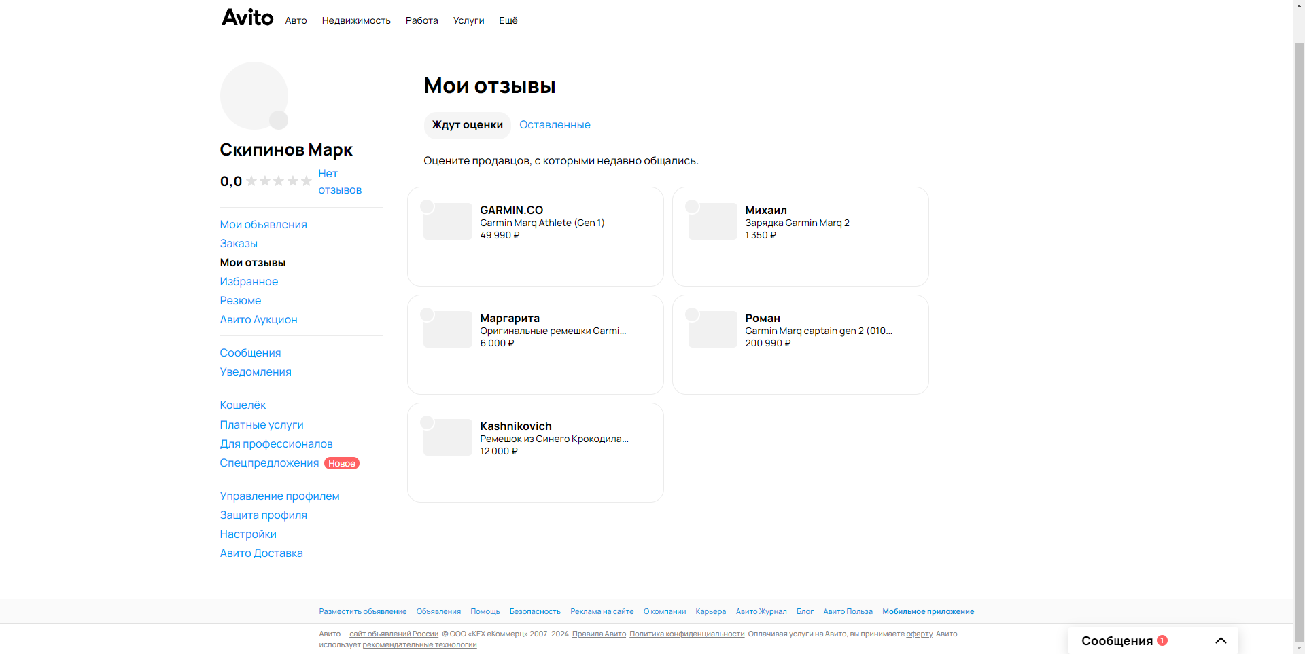This screenshot has width=1305, height=654.
Task: Open the Avito logo homepage
Action: [247, 18]
